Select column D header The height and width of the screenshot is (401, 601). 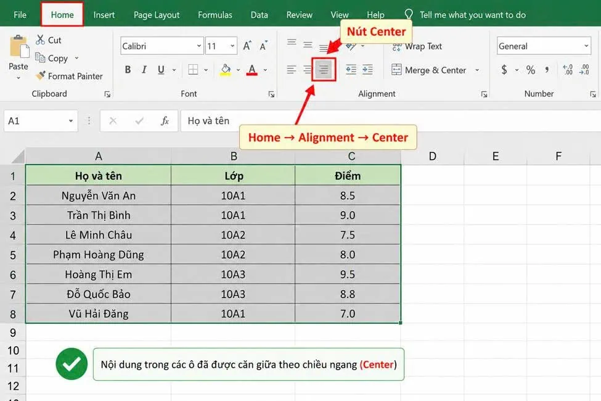coord(432,157)
